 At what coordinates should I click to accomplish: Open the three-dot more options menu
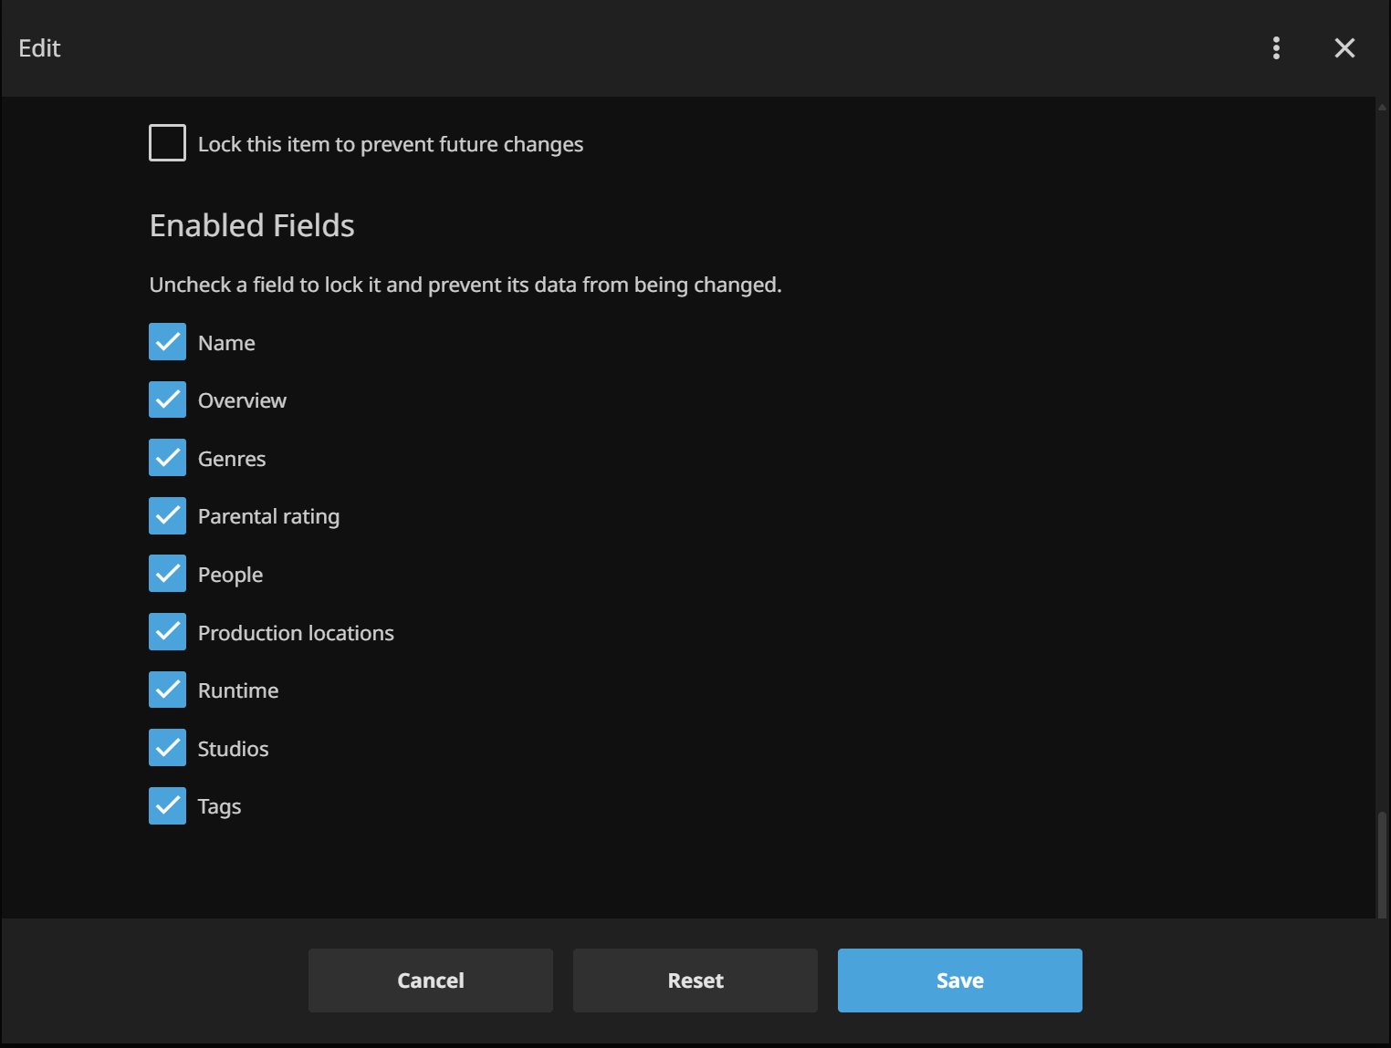1276,48
